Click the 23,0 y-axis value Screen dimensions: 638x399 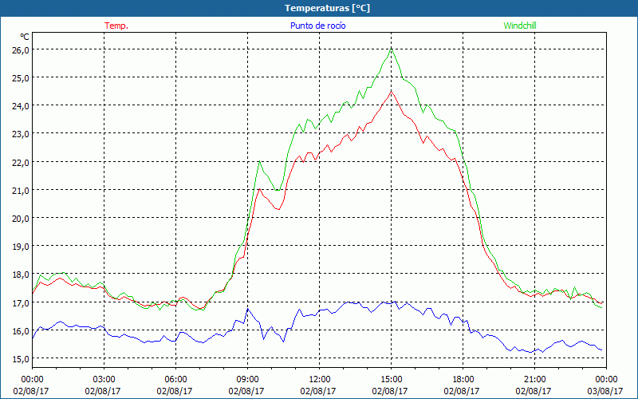click(22, 134)
